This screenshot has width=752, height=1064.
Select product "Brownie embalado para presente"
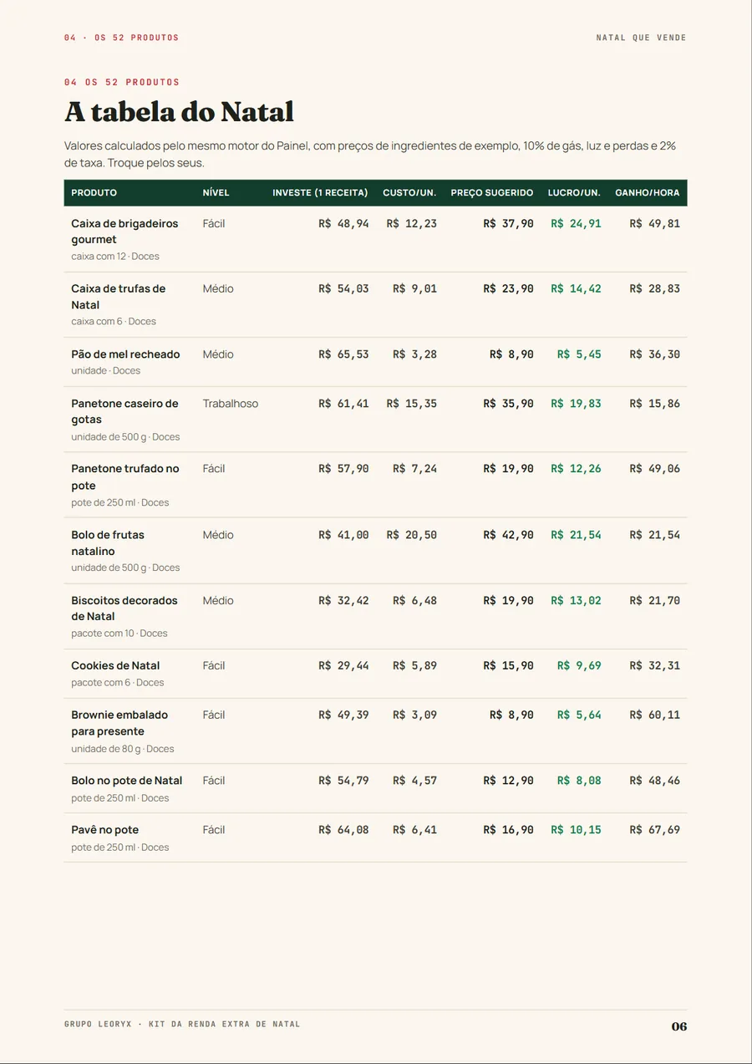[119, 723]
